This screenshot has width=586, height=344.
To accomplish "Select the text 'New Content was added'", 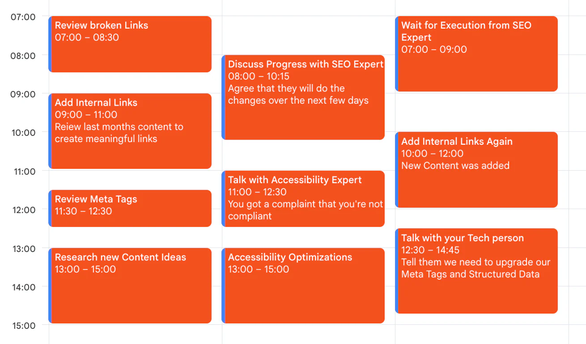I will (x=455, y=165).
